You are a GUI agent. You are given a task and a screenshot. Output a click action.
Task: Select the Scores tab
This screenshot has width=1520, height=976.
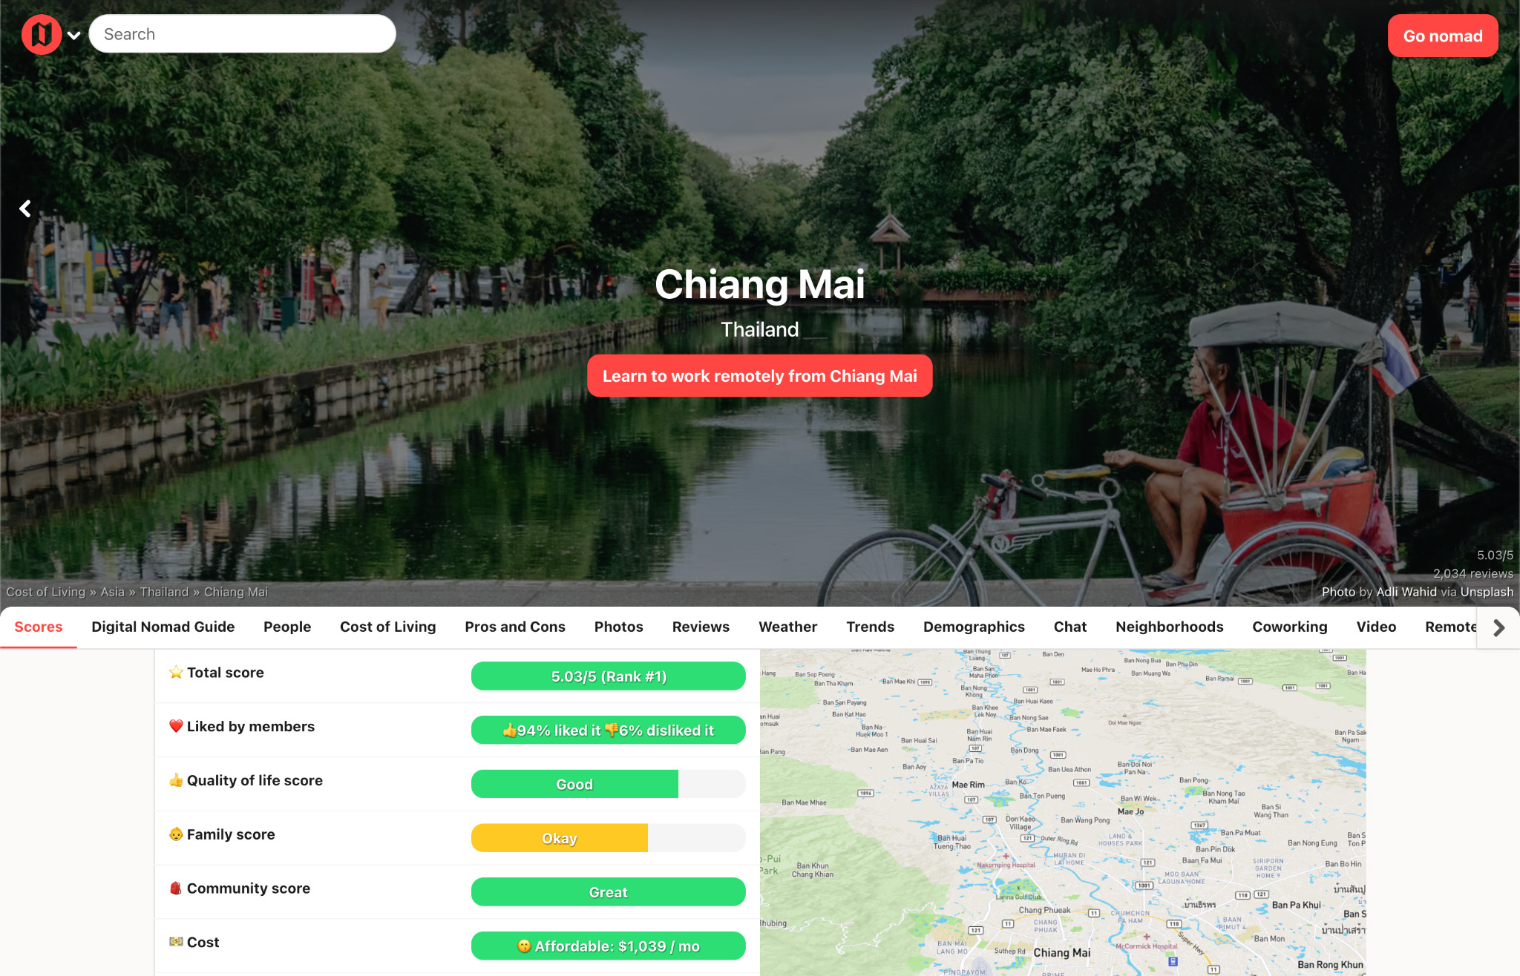point(38,627)
